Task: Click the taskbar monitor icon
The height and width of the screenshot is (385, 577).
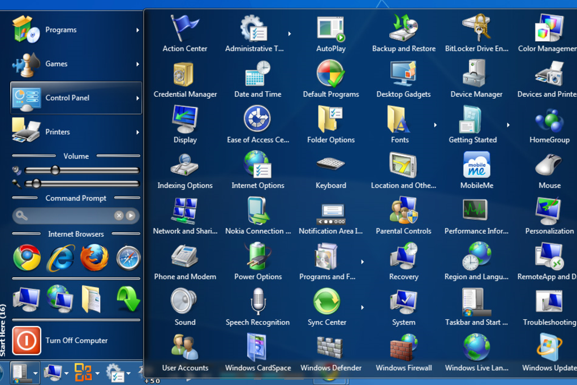Action: click(x=53, y=373)
